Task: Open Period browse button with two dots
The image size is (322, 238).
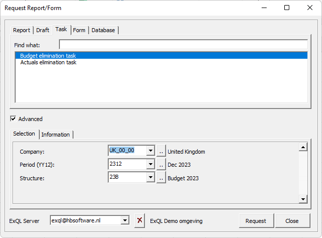Action: (x=161, y=164)
